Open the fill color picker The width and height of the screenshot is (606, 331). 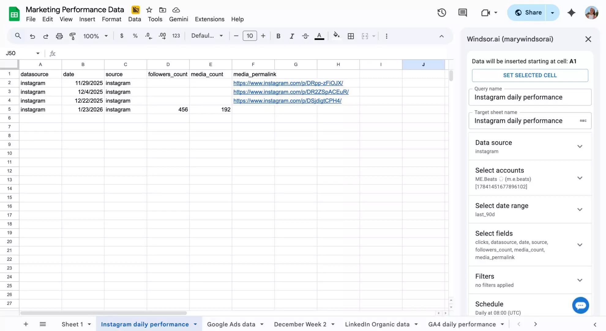tap(336, 36)
